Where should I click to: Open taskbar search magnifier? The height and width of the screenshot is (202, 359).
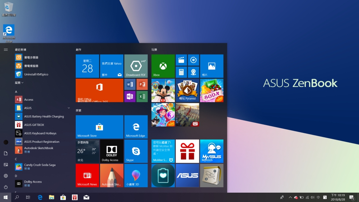pyautogui.click(x=17, y=197)
